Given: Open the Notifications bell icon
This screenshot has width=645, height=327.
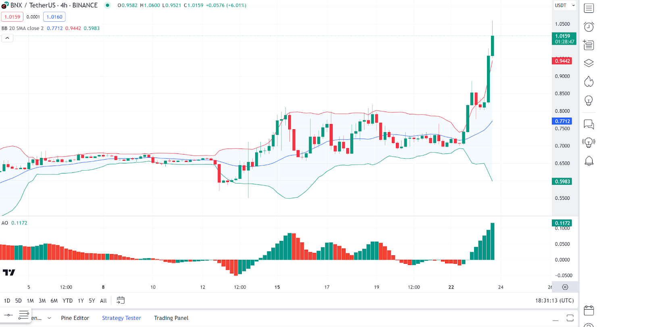Looking at the screenshot, I should coord(589,161).
